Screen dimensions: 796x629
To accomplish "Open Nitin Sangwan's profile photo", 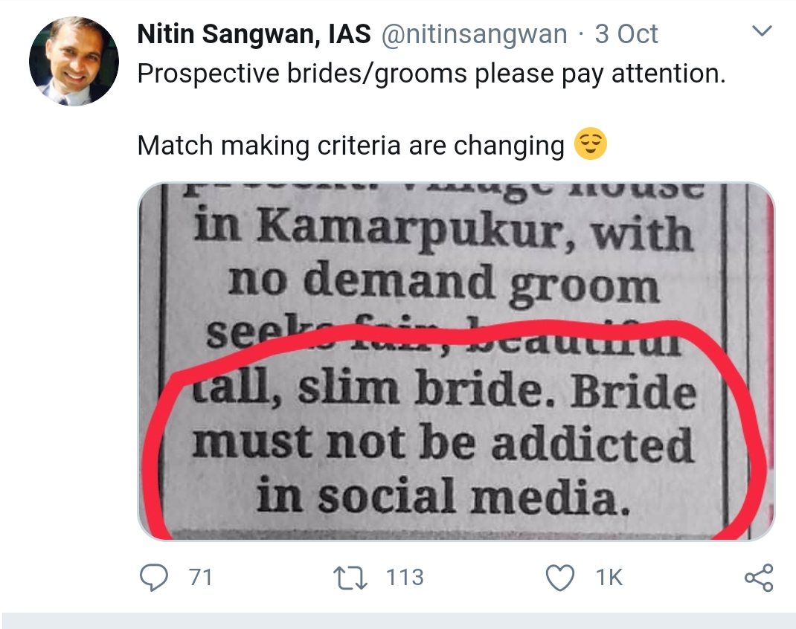I will coord(74,61).
